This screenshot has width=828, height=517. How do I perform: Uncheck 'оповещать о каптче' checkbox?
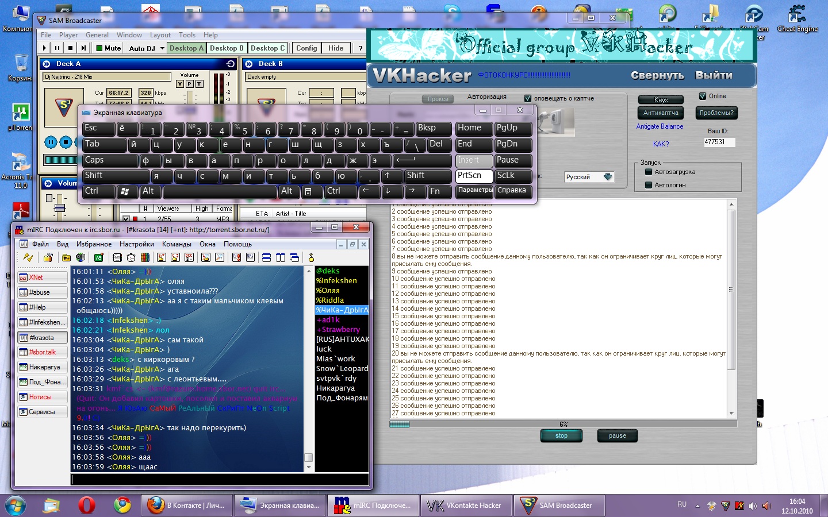528,98
